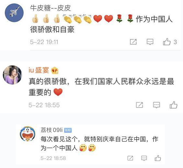Share 荔枝09li's reply

point(130,158)
